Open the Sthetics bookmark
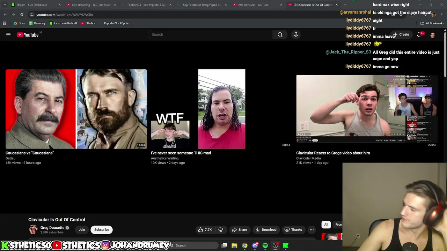 (x=88, y=23)
